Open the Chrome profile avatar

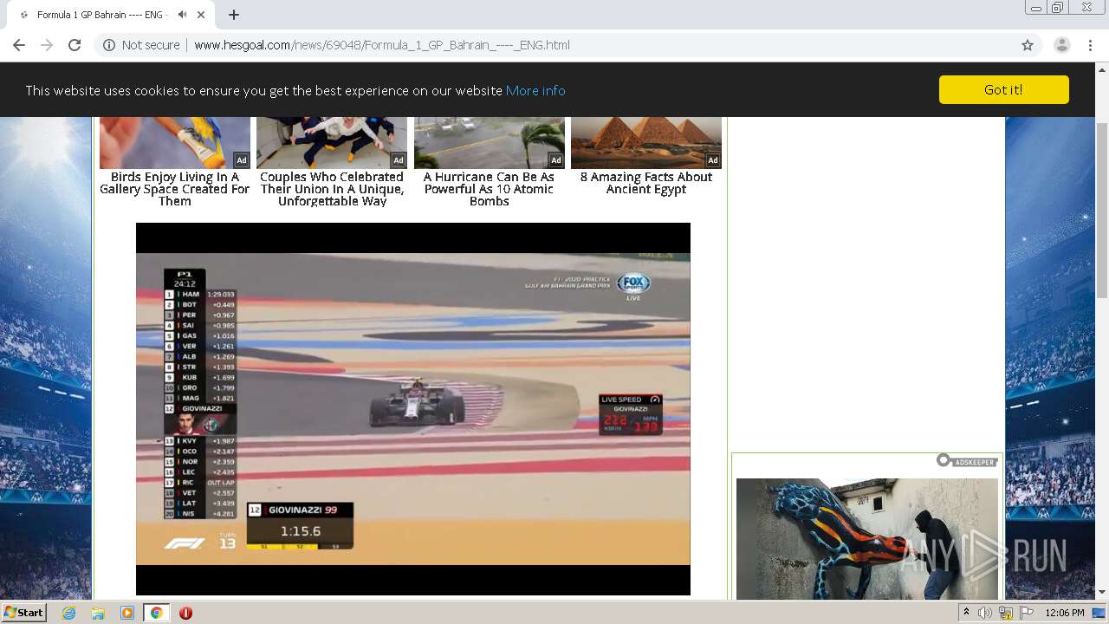click(x=1061, y=45)
